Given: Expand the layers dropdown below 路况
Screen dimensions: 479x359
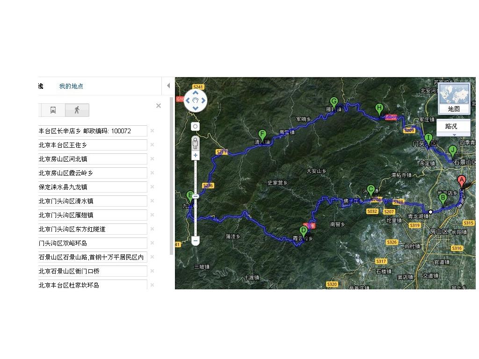Looking at the screenshot, I should pos(454,135).
